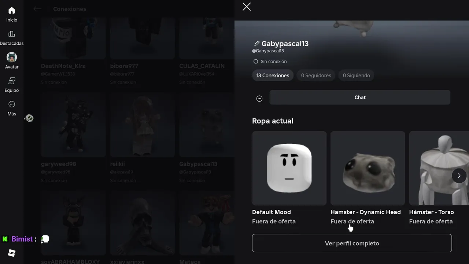
Task: Open the Hamster Dynamic Head thumbnail
Action: 368,168
